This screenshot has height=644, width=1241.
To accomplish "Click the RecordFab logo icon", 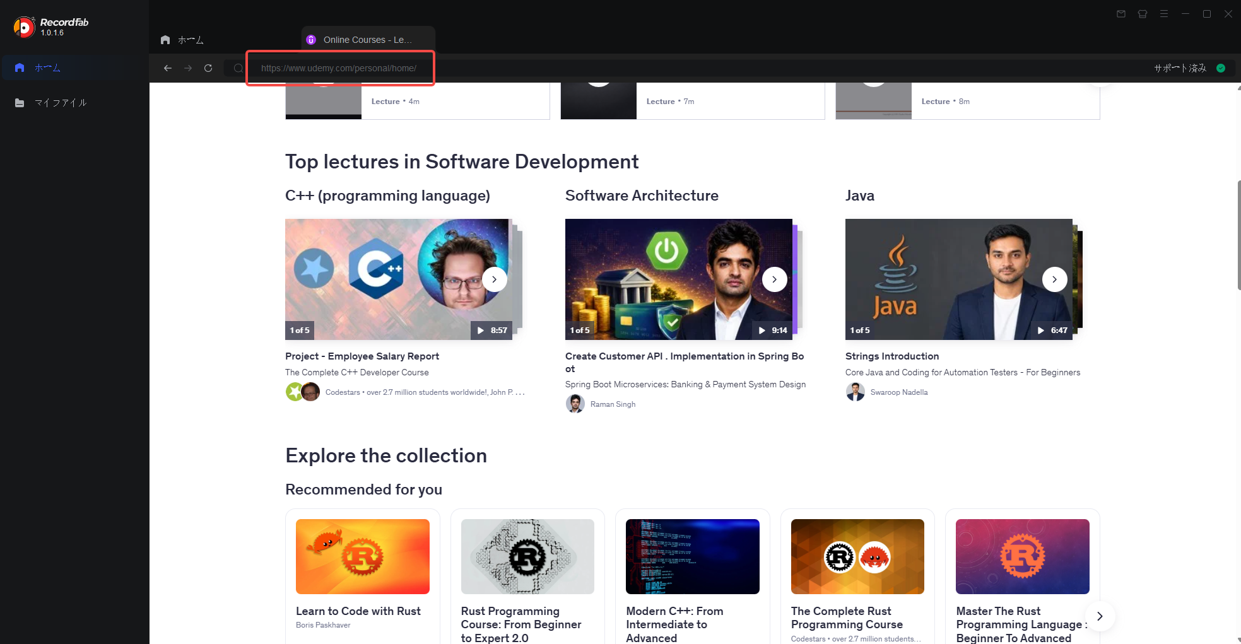I will click(x=24, y=27).
